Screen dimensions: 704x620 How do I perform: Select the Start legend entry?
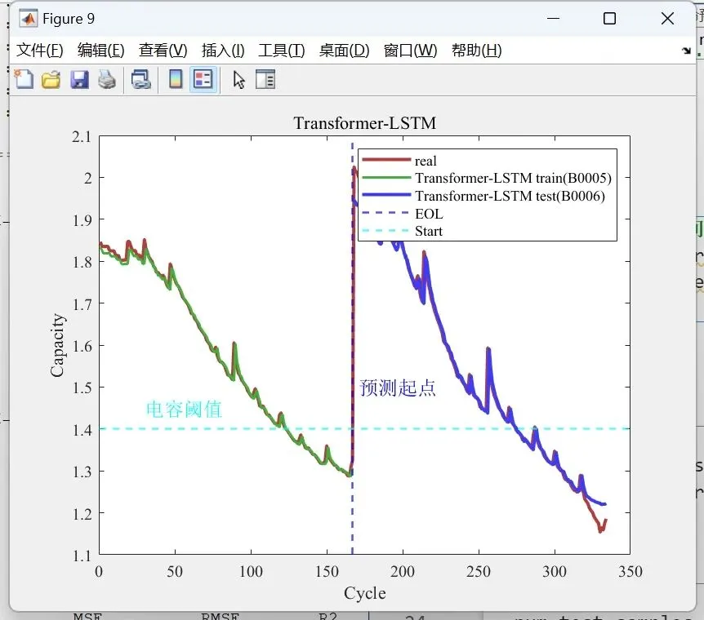[x=428, y=231]
